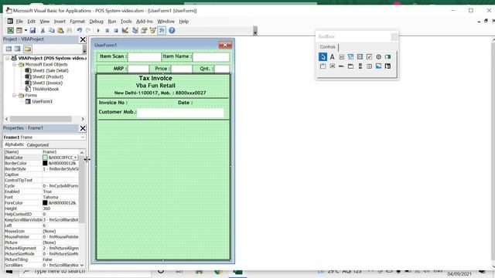The width and height of the screenshot is (495, 278).
Task: Click the Paste clipboard icon
Action: click(60, 31)
